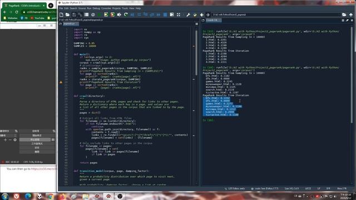Open a new browser tab with plus
This screenshot has width=356, height=200.
point(51,6)
